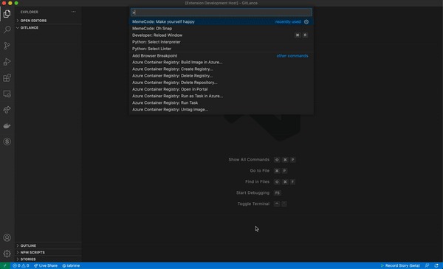Click the remote indicator in status bar
The image size is (443, 269).
(x=5, y=265)
